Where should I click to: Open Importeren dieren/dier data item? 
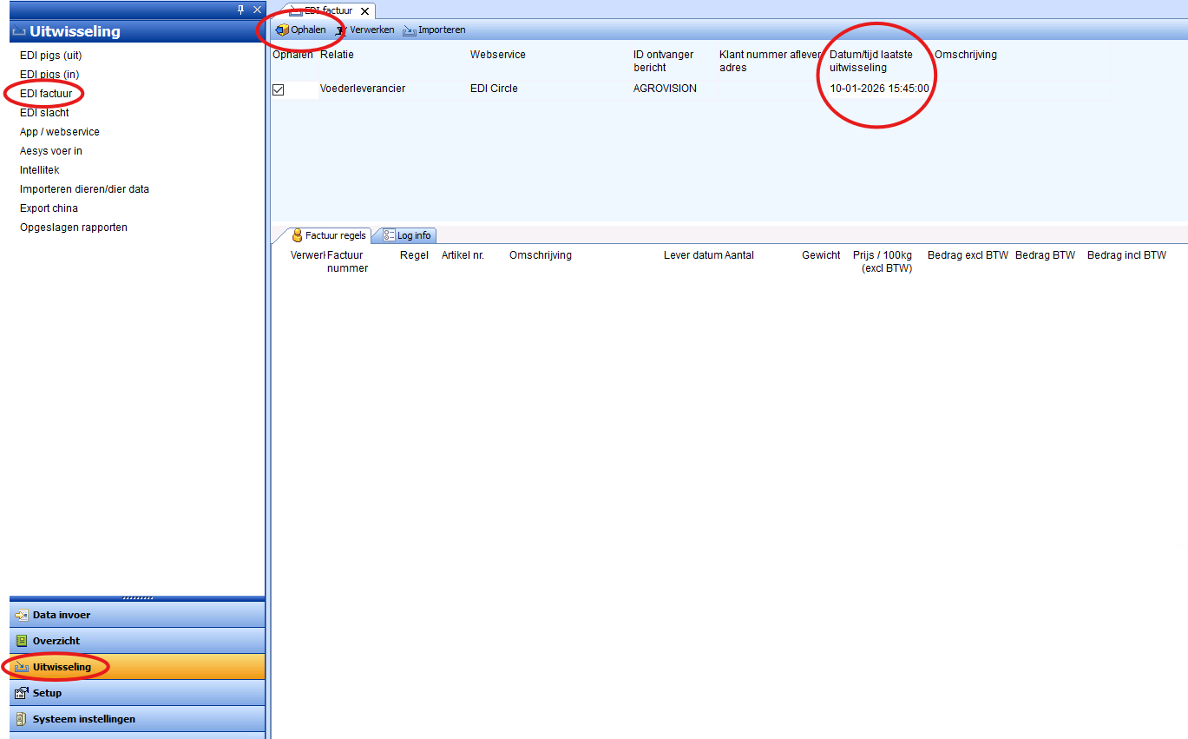tap(85, 189)
